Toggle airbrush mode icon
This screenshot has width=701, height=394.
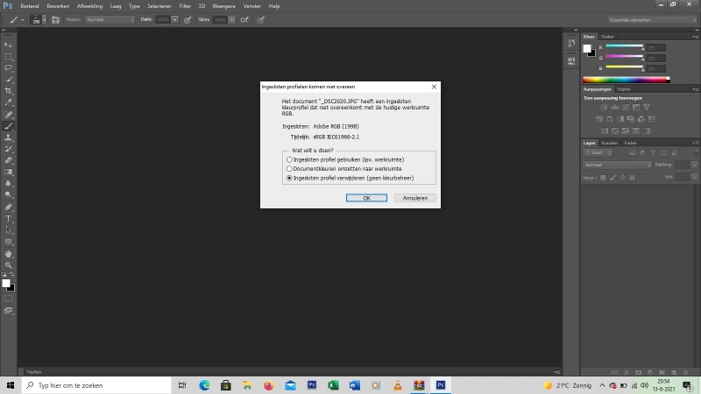click(244, 19)
